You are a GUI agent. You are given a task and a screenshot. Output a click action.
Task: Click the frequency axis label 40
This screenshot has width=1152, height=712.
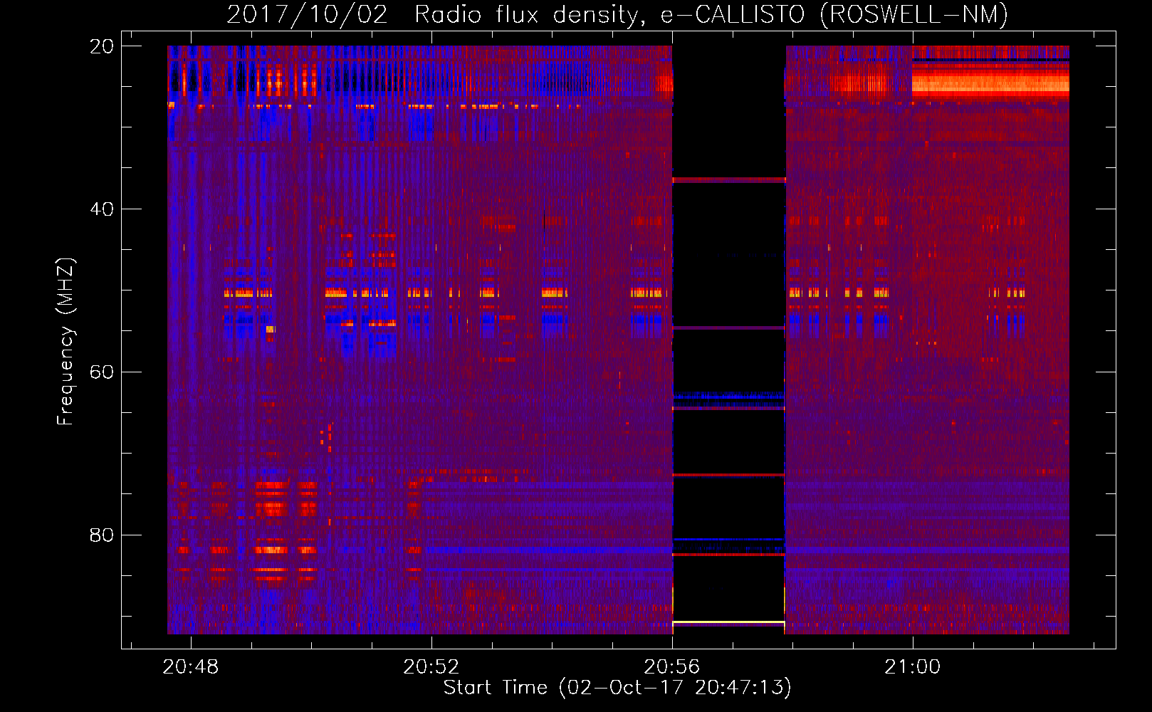(101, 209)
